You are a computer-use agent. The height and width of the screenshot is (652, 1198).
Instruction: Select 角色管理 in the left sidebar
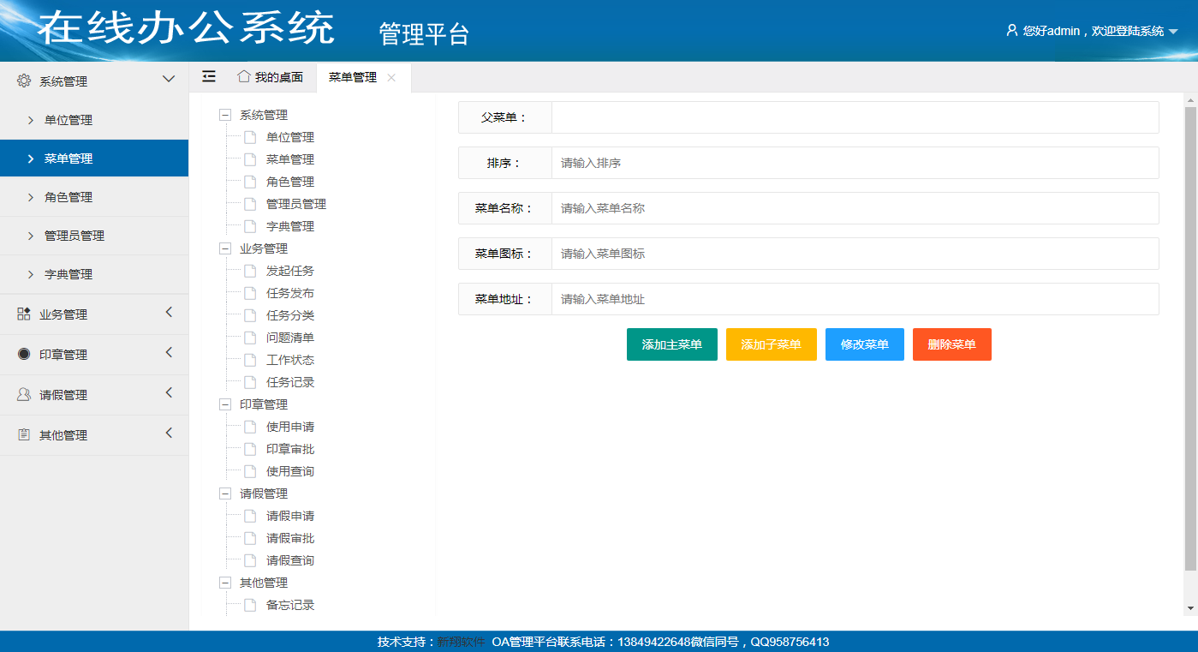(69, 197)
